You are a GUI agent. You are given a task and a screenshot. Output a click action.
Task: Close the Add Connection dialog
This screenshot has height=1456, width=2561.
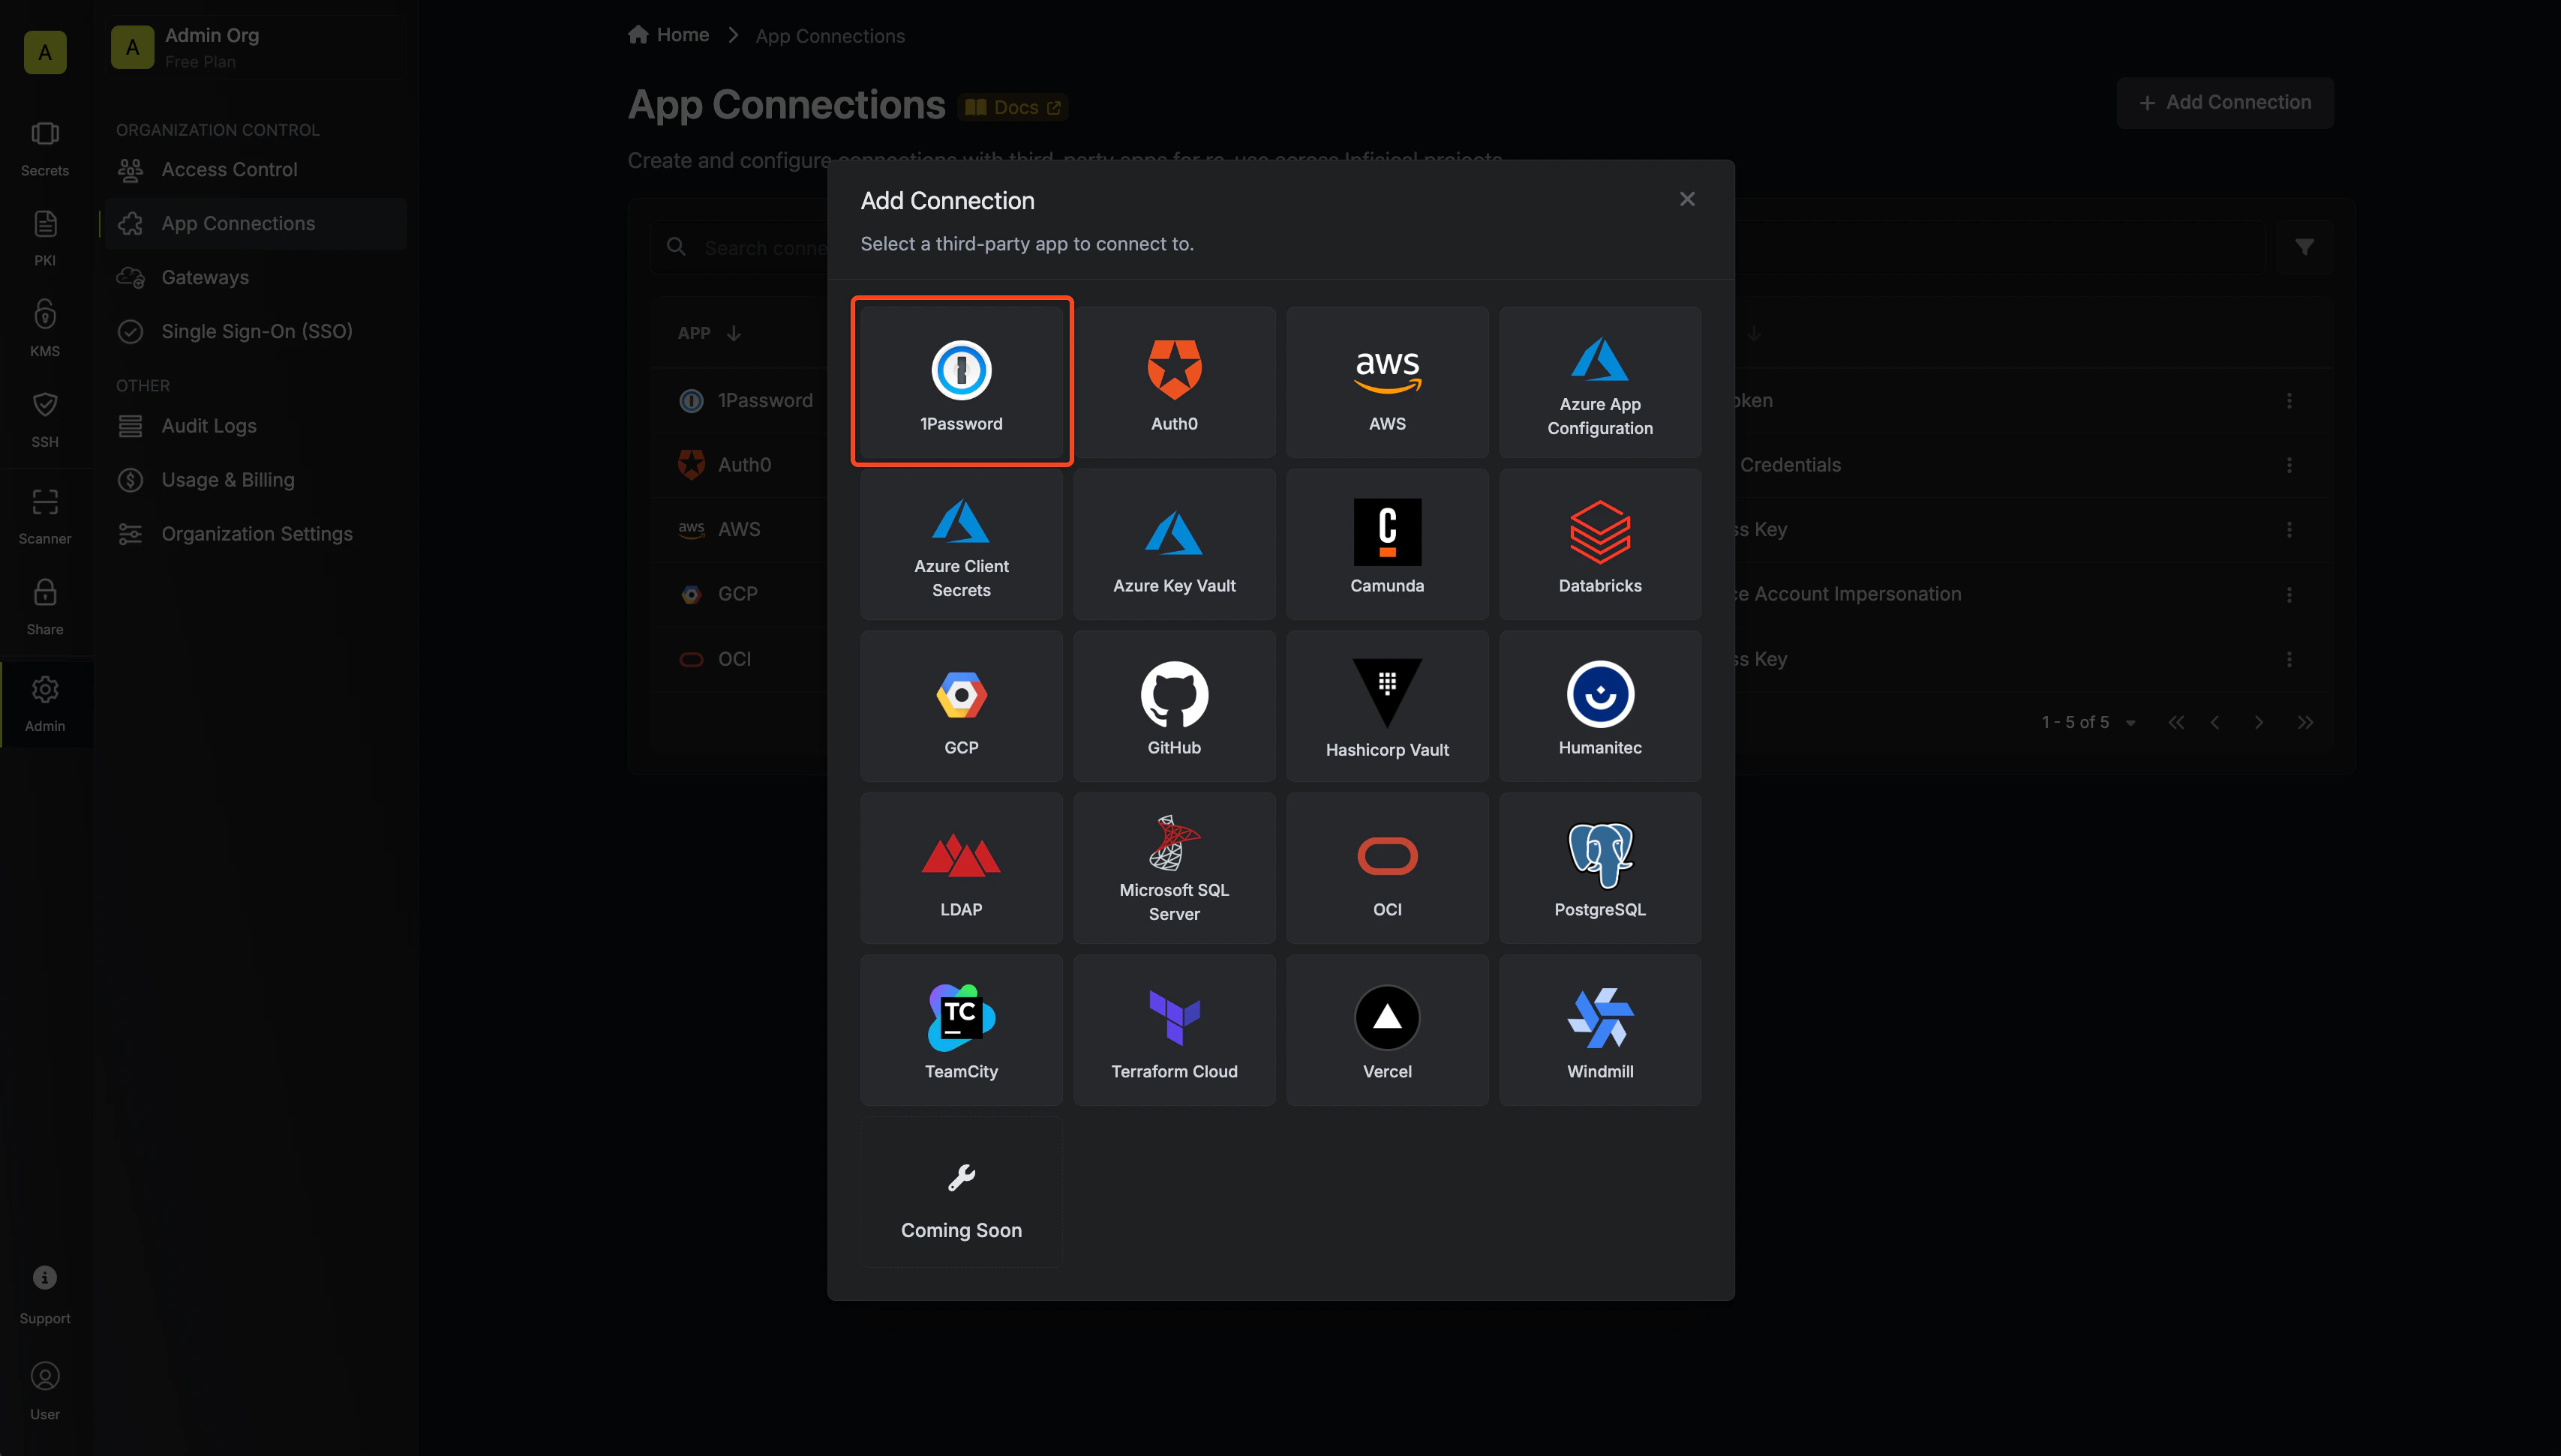click(x=1686, y=199)
